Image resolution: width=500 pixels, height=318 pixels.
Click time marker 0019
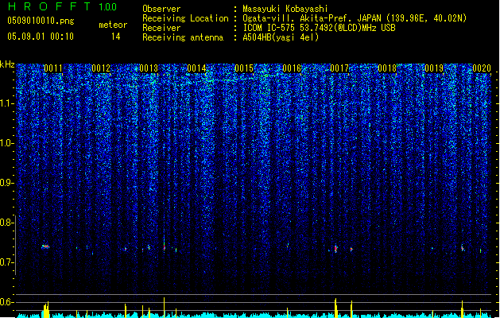click(x=434, y=68)
